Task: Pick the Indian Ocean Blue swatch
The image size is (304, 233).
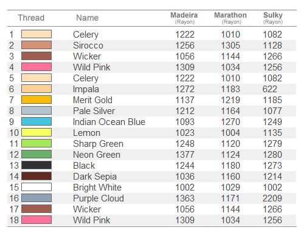Action: (x=36, y=121)
